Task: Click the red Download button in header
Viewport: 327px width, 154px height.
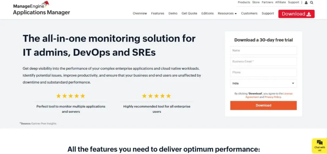Action: pyautogui.click(x=296, y=14)
